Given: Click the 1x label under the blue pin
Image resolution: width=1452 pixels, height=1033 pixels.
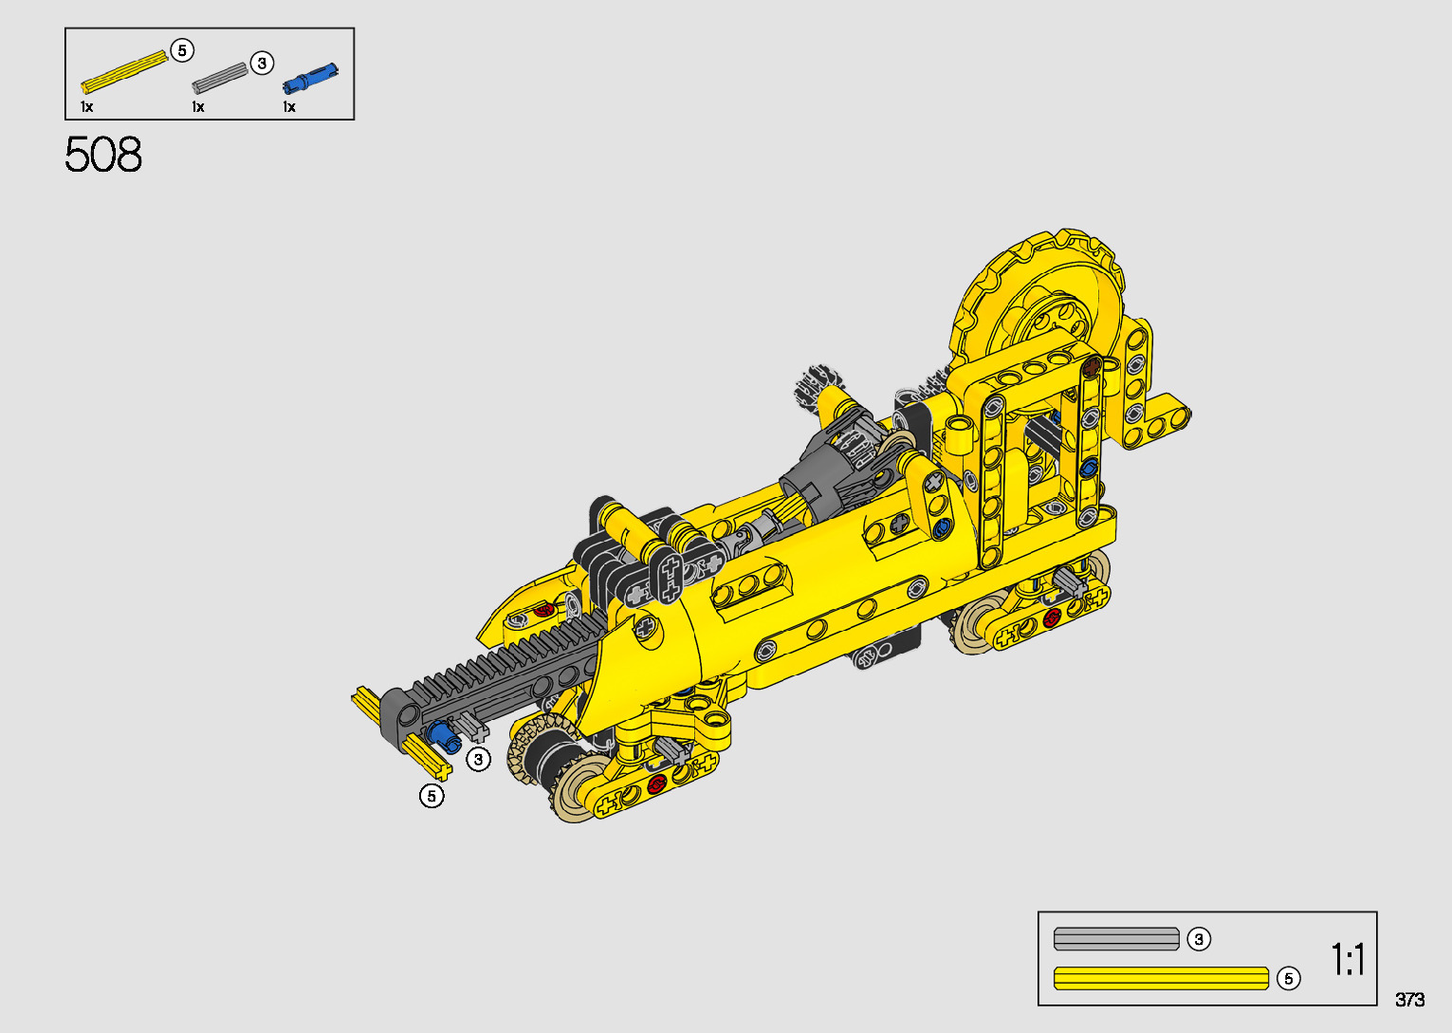Looking at the screenshot, I should [289, 107].
